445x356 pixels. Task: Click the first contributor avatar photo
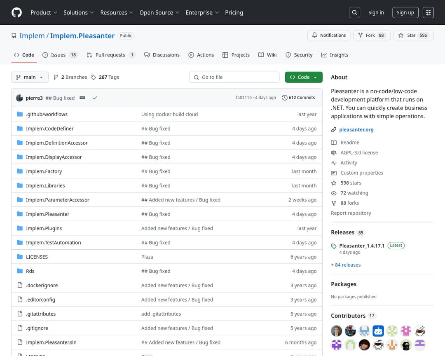(336, 331)
